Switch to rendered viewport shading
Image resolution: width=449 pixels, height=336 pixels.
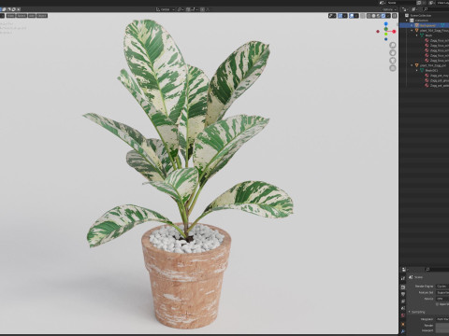click(384, 16)
